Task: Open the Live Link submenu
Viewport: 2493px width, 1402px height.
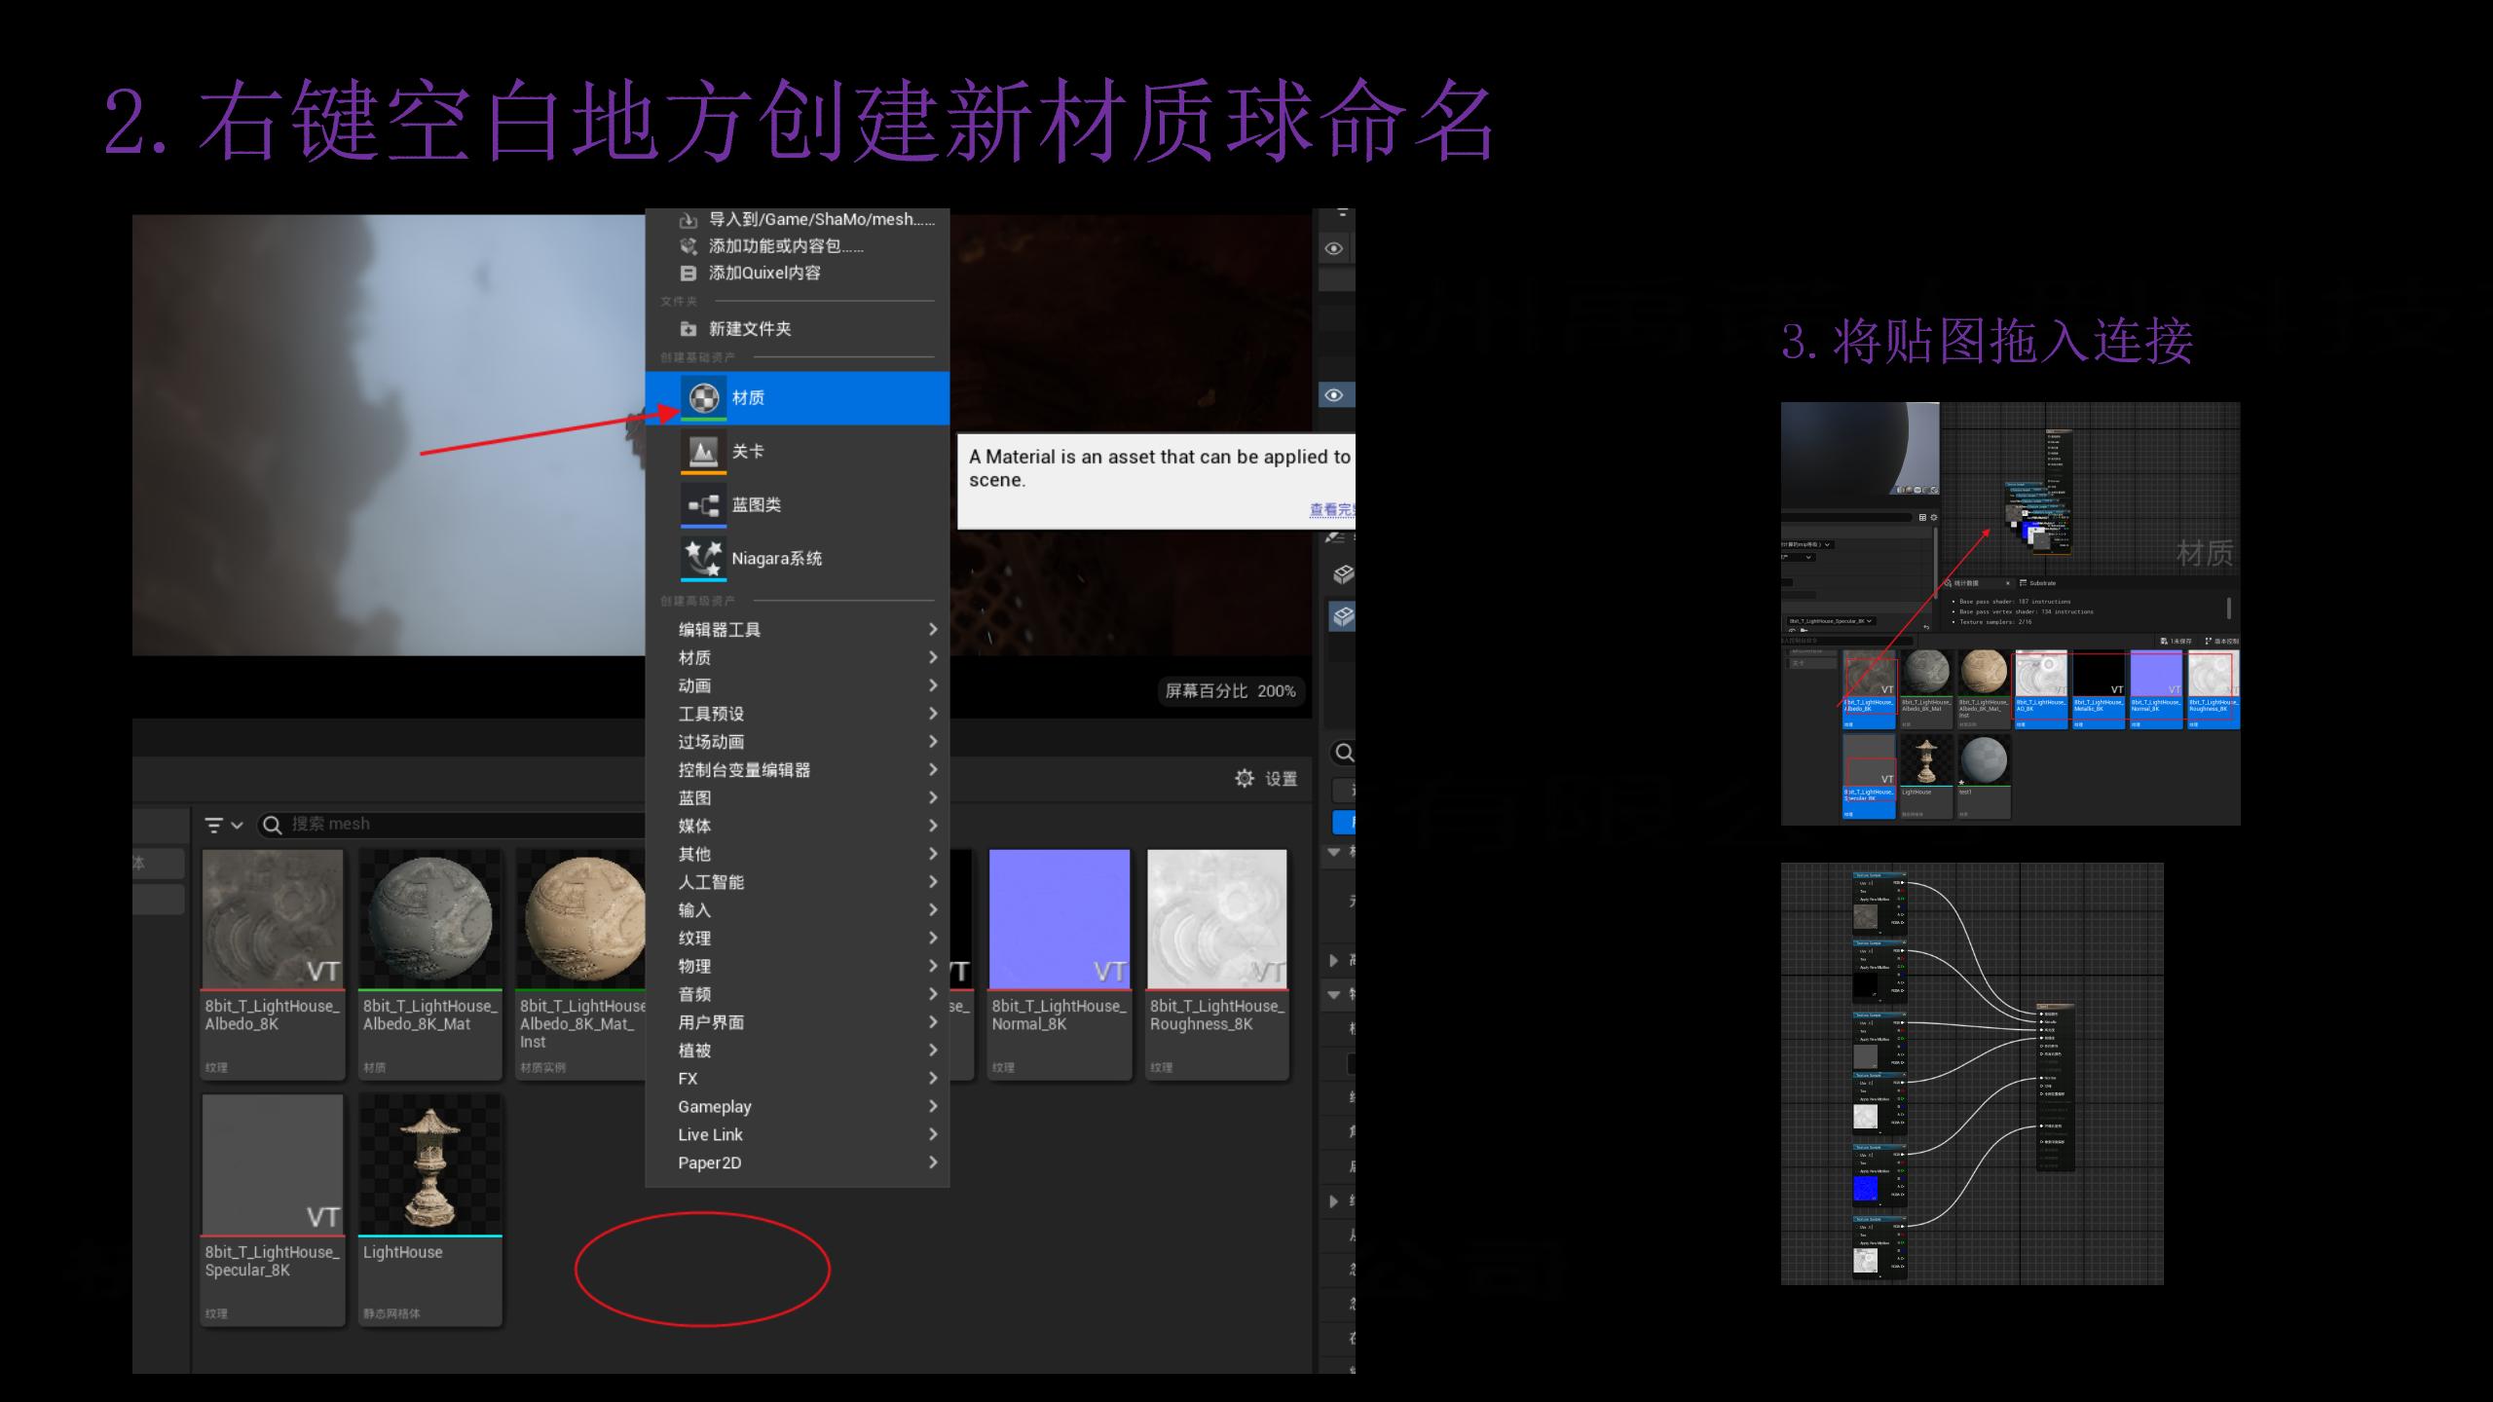Action: pos(797,1134)
